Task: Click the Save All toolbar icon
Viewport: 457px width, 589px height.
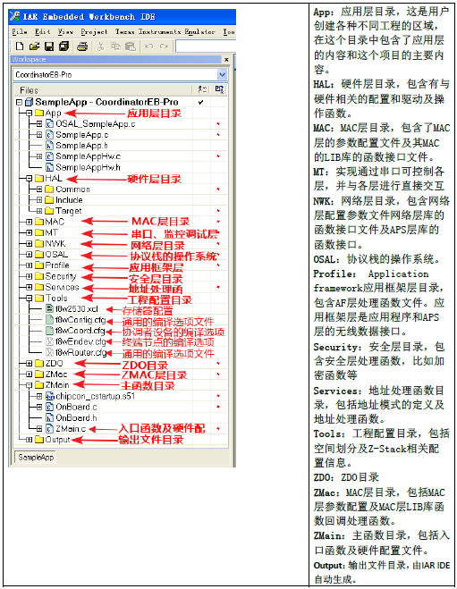Action: click(x=63, y=46)
